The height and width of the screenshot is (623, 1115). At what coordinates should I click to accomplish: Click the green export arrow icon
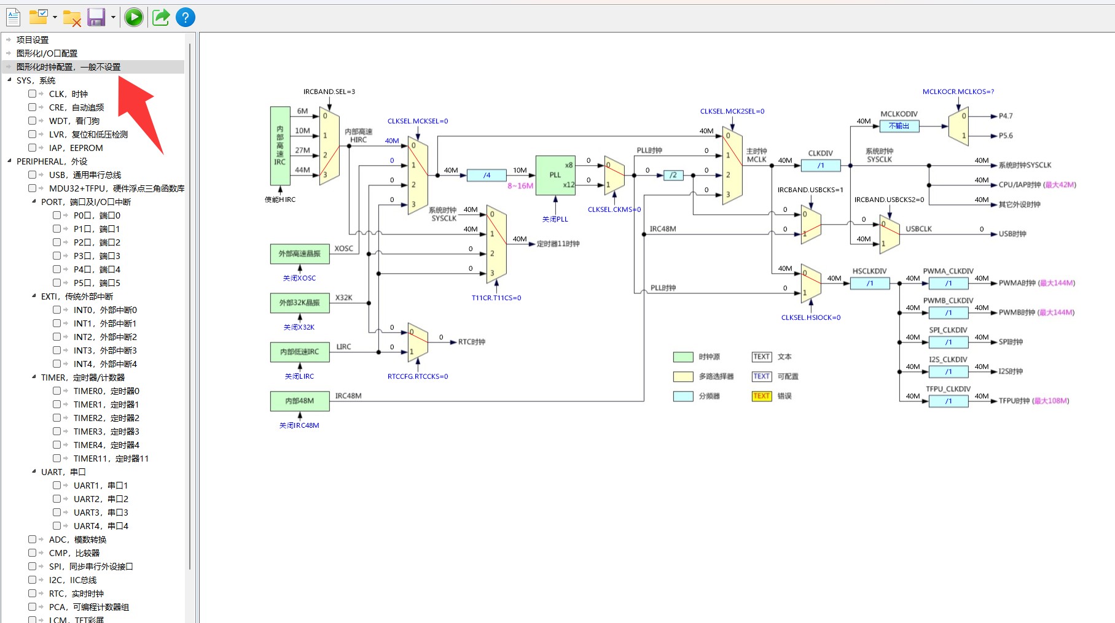tap(161, 17)
